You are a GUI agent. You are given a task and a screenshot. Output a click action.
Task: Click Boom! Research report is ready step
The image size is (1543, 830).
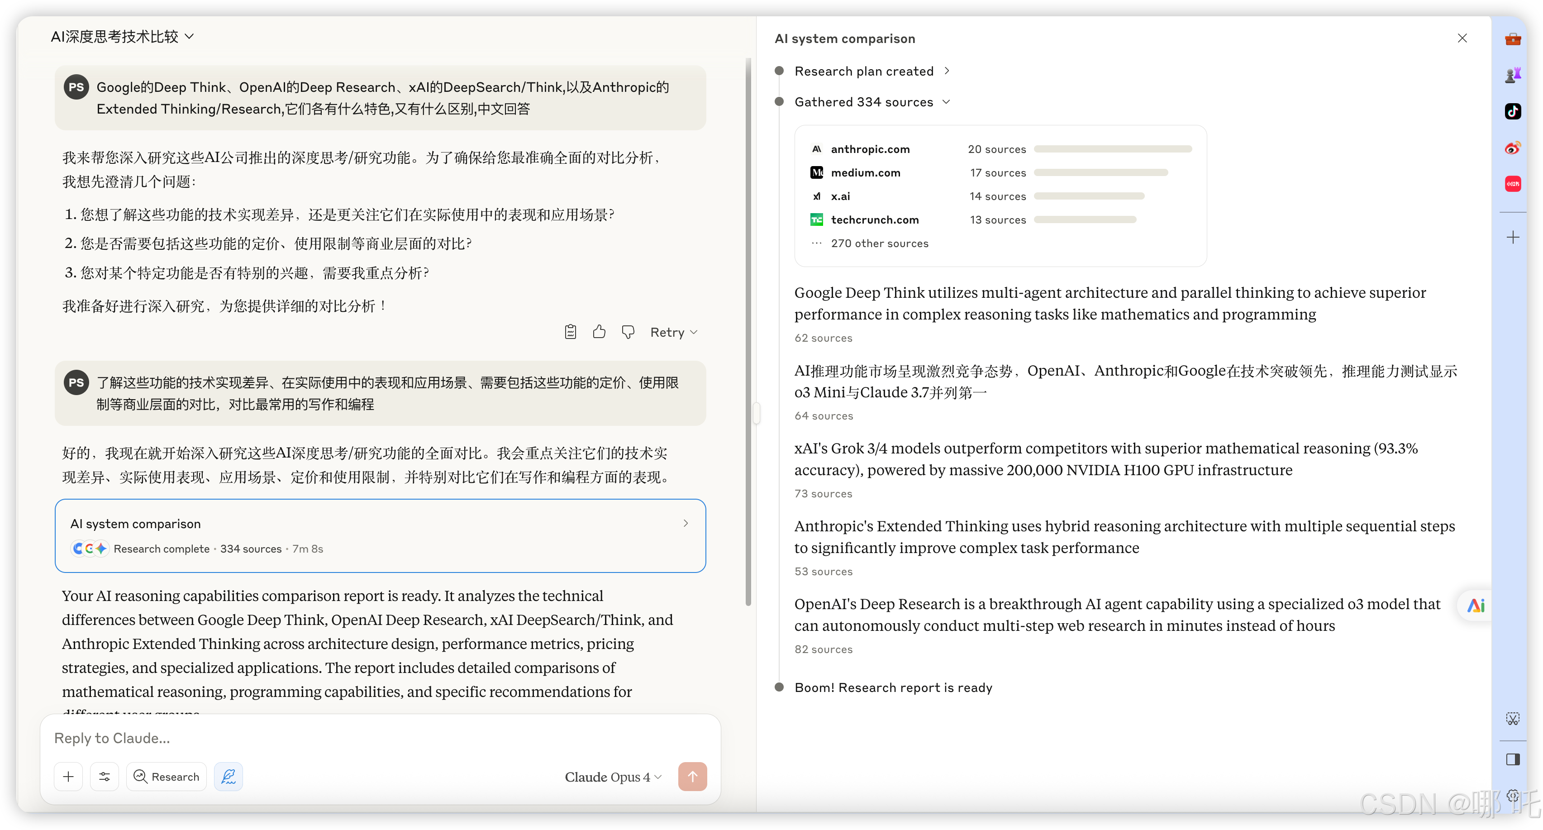point(893,687)
